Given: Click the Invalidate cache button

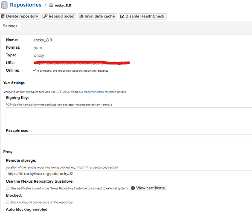Looking at the screenshot, I should (x=98, y=16).
